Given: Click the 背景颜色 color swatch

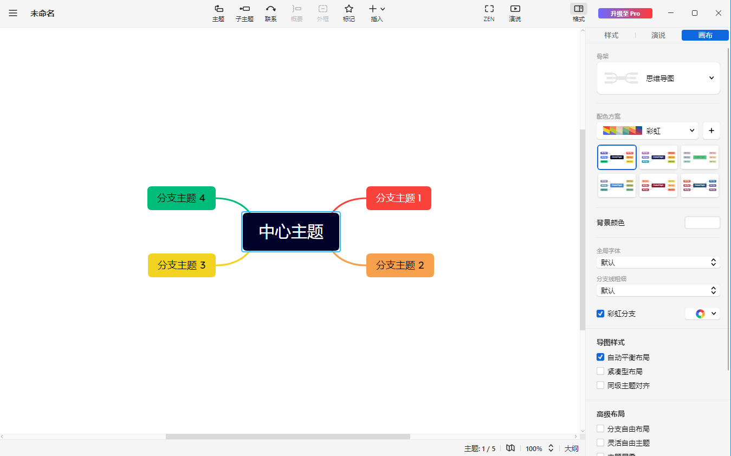Looking at the screenshot, I should [702, 222].
